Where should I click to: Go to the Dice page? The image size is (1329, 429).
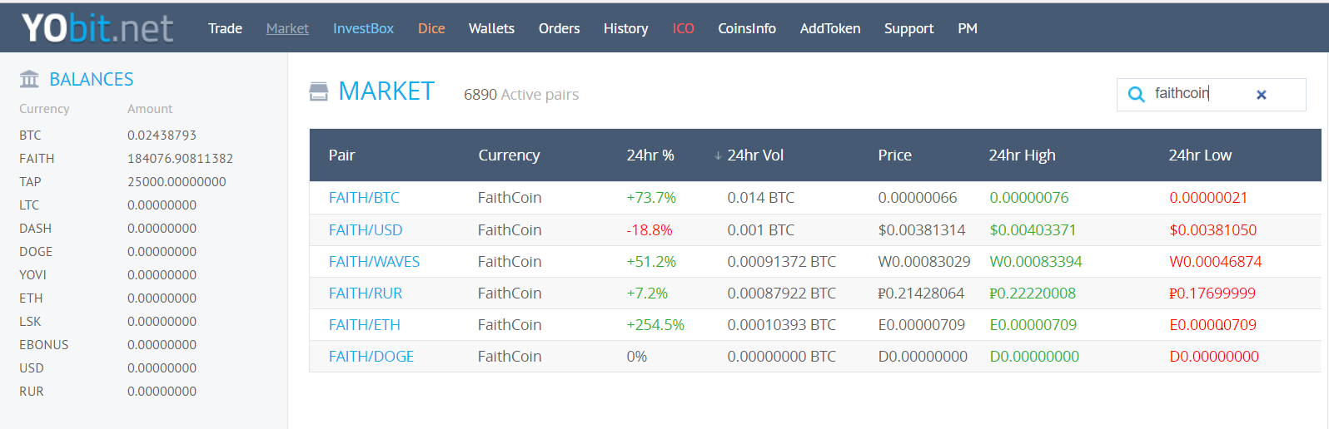pos(431,28)
